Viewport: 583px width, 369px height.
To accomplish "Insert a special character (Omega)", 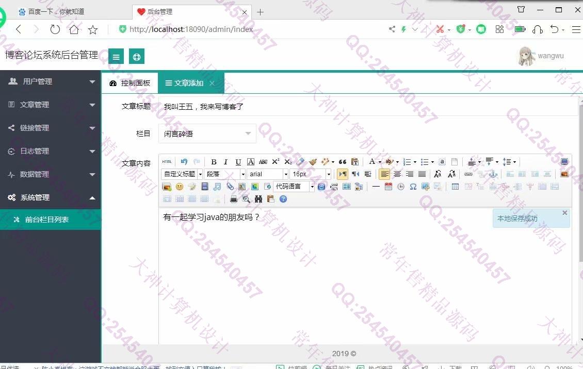I will (x=413, y=187).
